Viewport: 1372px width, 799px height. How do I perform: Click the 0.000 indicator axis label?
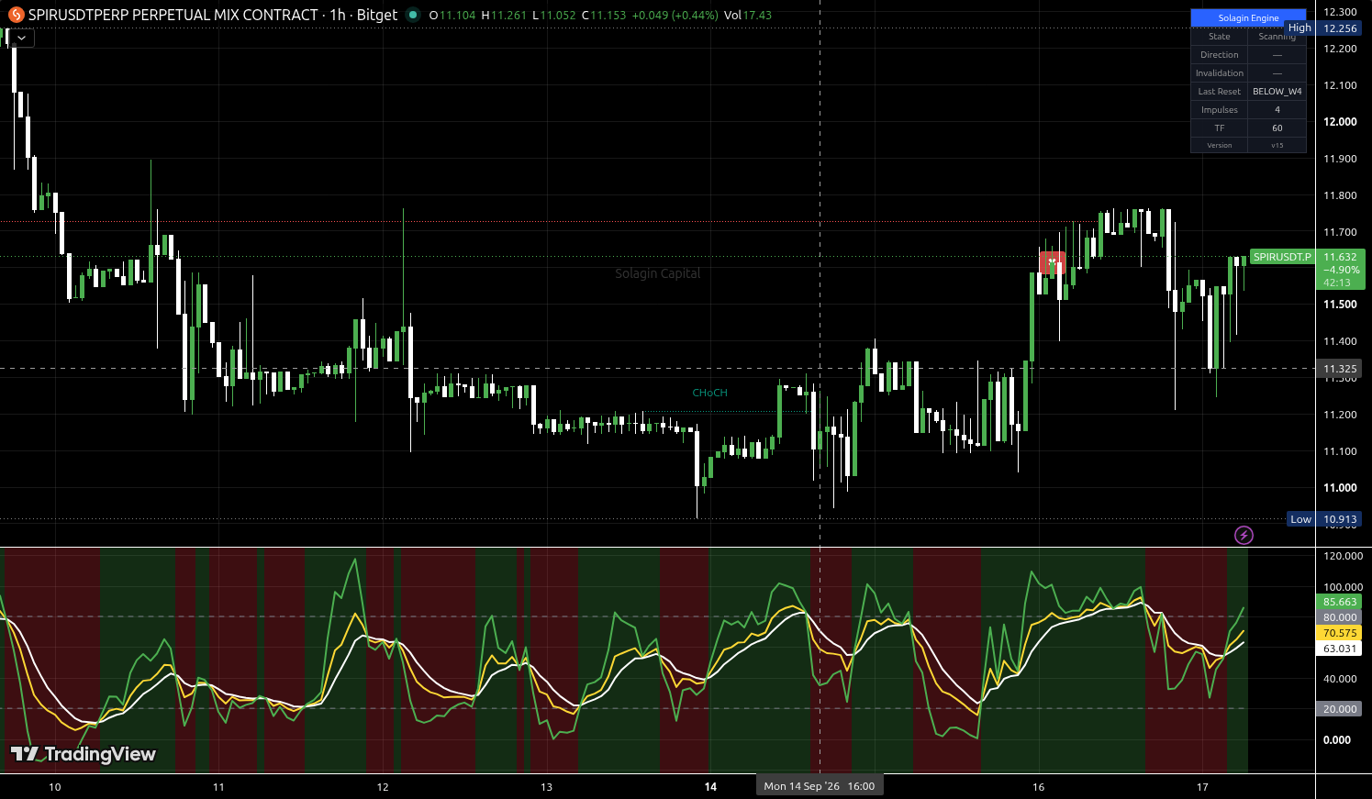(x=1337, y=739)
